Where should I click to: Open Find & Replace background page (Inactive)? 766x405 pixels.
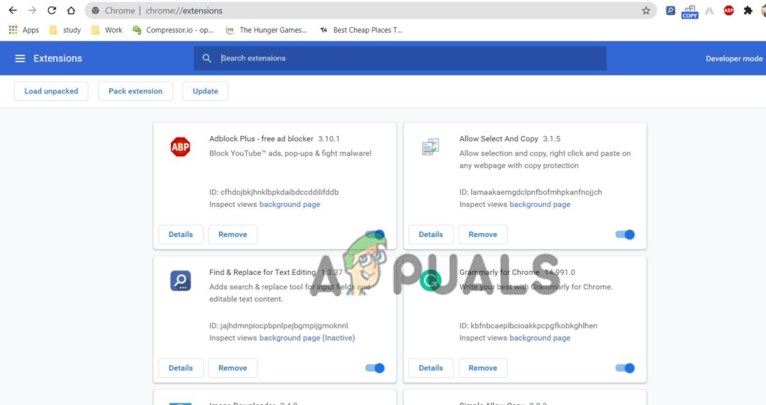click(x=307, y=338)
